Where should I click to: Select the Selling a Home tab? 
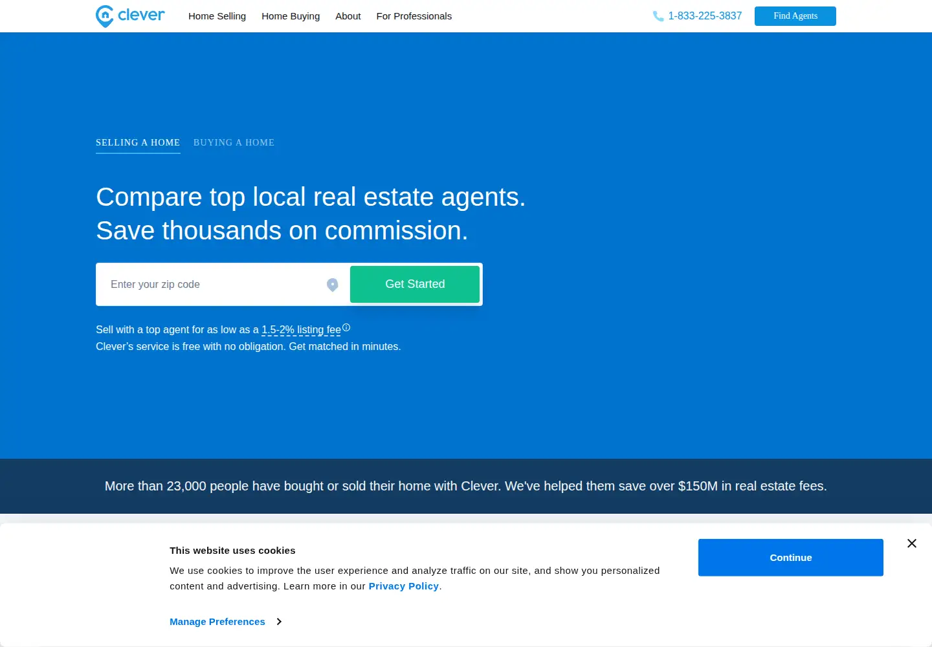coord(138,143)
